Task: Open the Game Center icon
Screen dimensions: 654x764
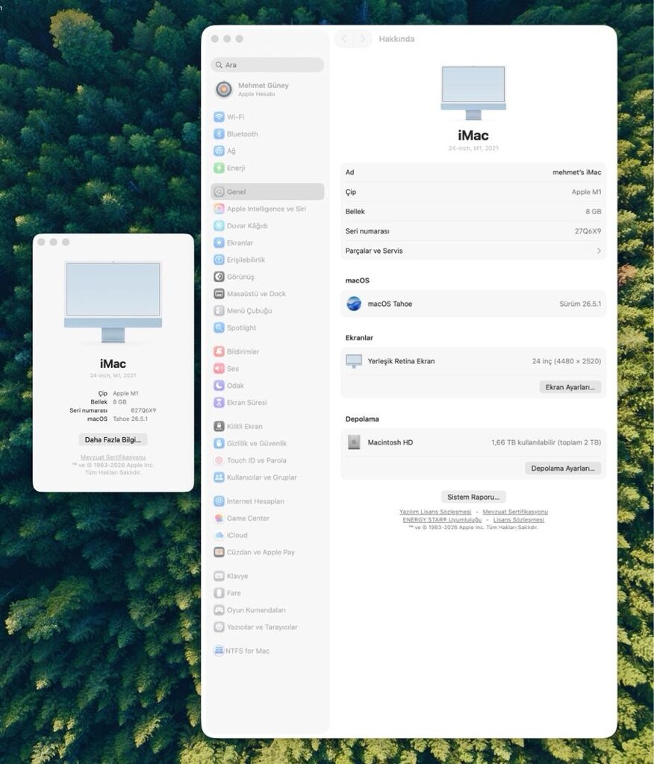Action: tap(219, 519)
